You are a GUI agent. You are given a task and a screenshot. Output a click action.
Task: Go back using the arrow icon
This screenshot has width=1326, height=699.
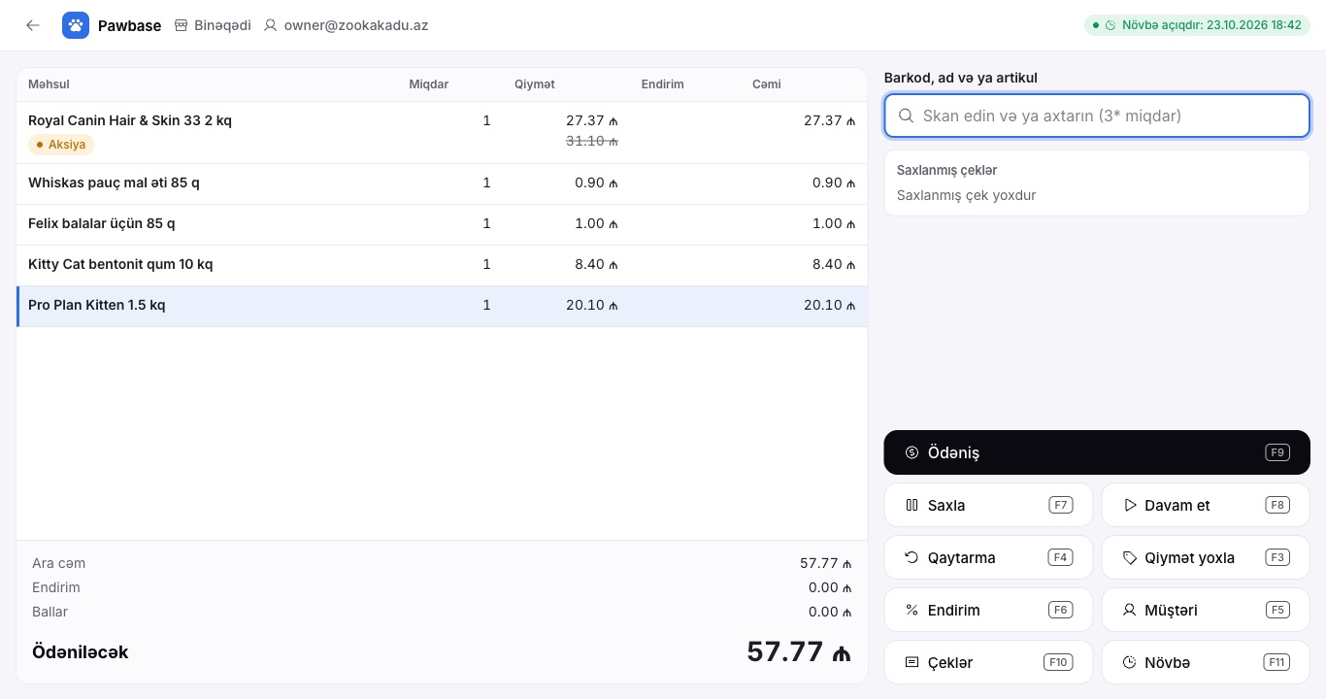33,25
